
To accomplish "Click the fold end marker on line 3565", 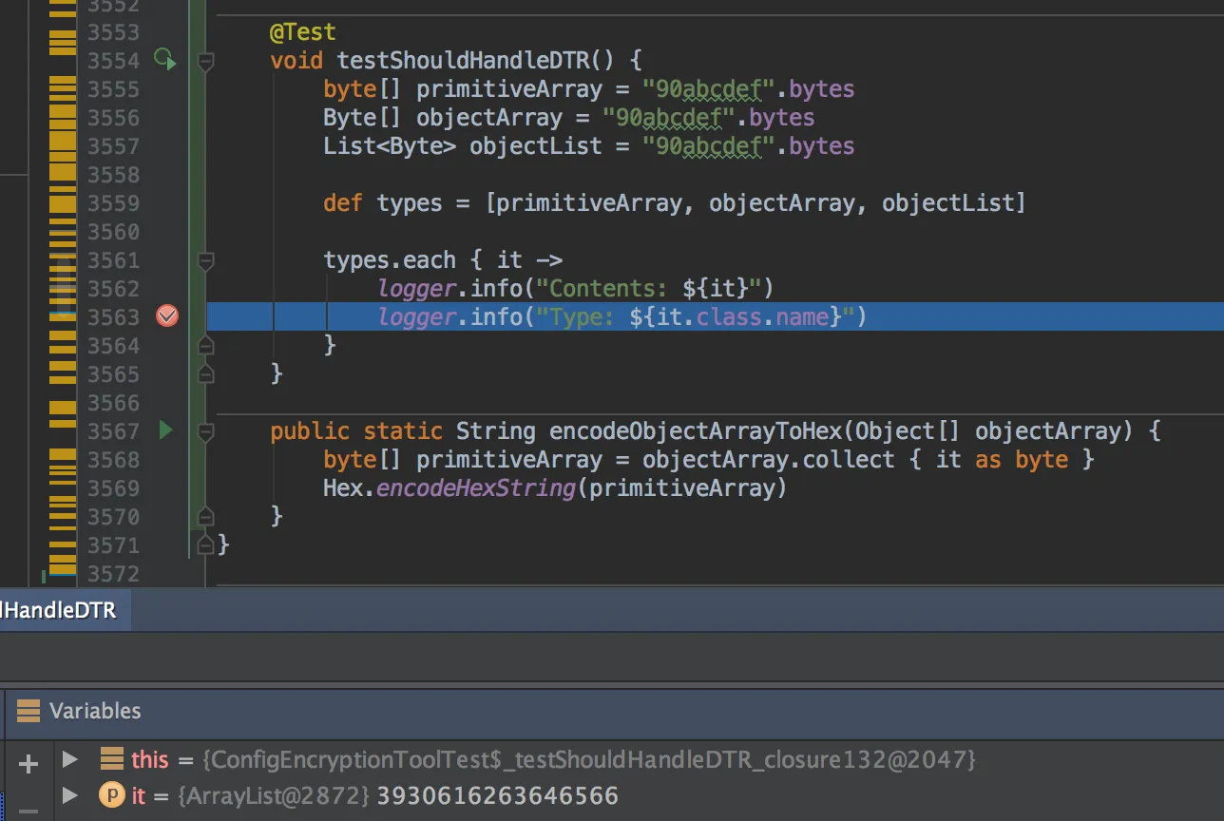I will [204, 373].
